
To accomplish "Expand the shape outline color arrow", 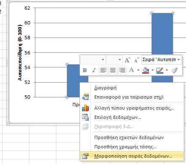I will pyautogui.click(x=167, y=70).
